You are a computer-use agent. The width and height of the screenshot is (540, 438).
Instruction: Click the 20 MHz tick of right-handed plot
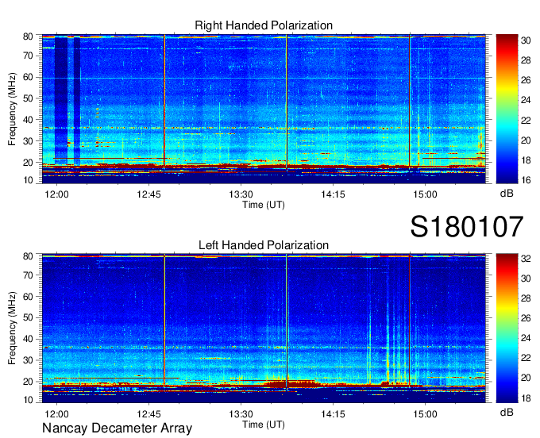28,163
